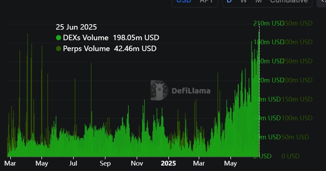Click the 210m USD axis label

[269, 23]
